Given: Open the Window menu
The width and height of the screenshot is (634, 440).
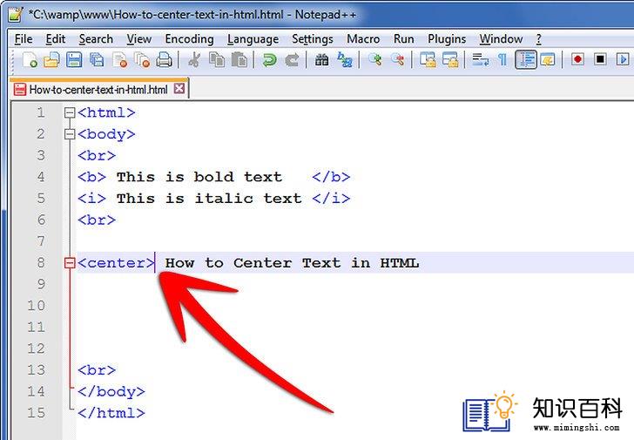Looking at the screenshot, I should click(501, 39).
